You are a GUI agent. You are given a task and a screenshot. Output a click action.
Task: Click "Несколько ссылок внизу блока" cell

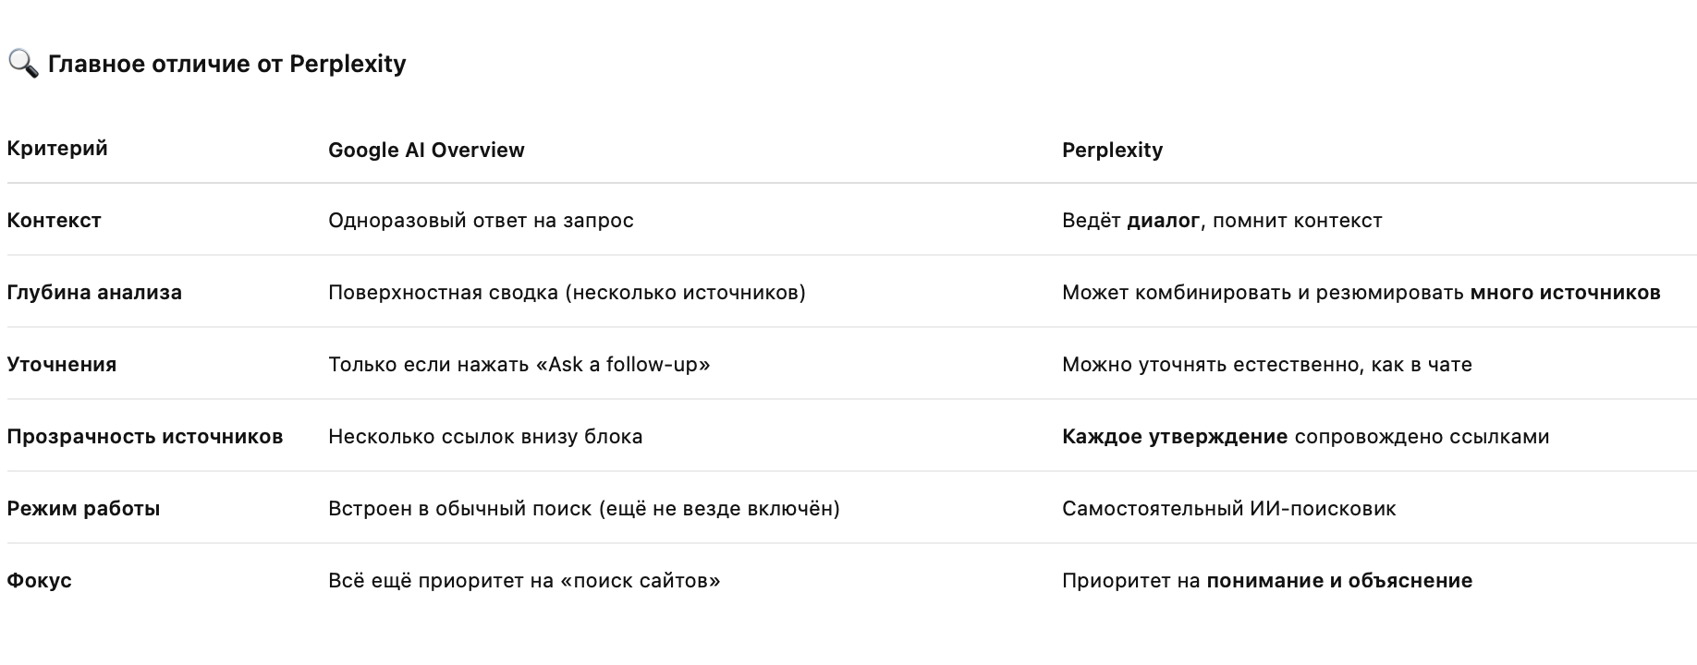click(x=485, y=437)
